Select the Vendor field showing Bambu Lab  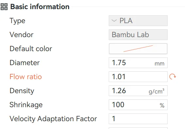coord(138,35)
